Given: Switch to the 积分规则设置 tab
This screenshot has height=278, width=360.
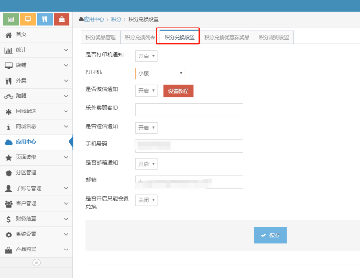Looking at the screenshot, I should pyautogui.click(x=274, y=37).
